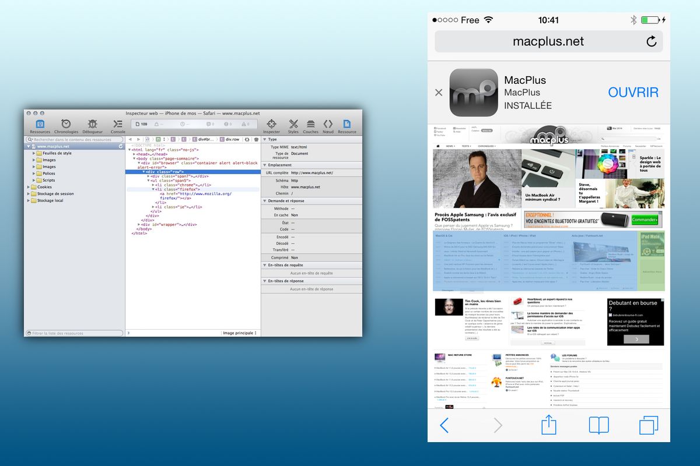Show the Styles sidebar icon
The width and height of the screenshot is (700, 466).
(293, 124)
